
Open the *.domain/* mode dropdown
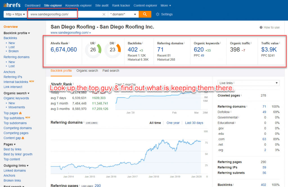point(124,14)
